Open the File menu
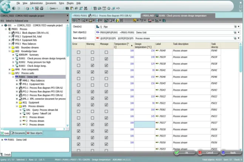 click(18, 3)
